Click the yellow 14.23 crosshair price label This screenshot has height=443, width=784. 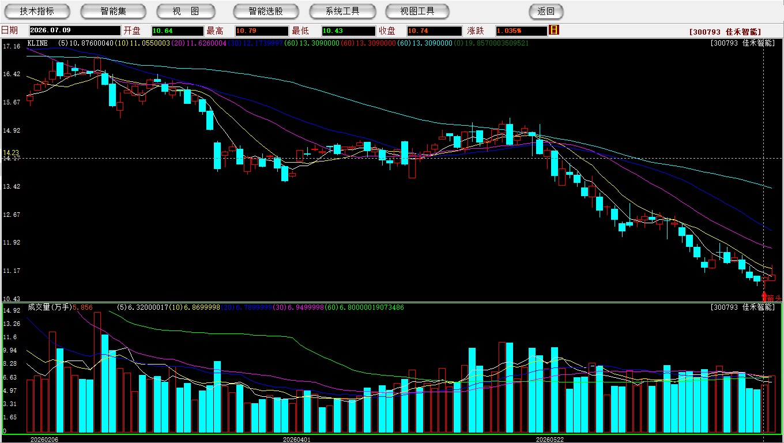(12, 153)
